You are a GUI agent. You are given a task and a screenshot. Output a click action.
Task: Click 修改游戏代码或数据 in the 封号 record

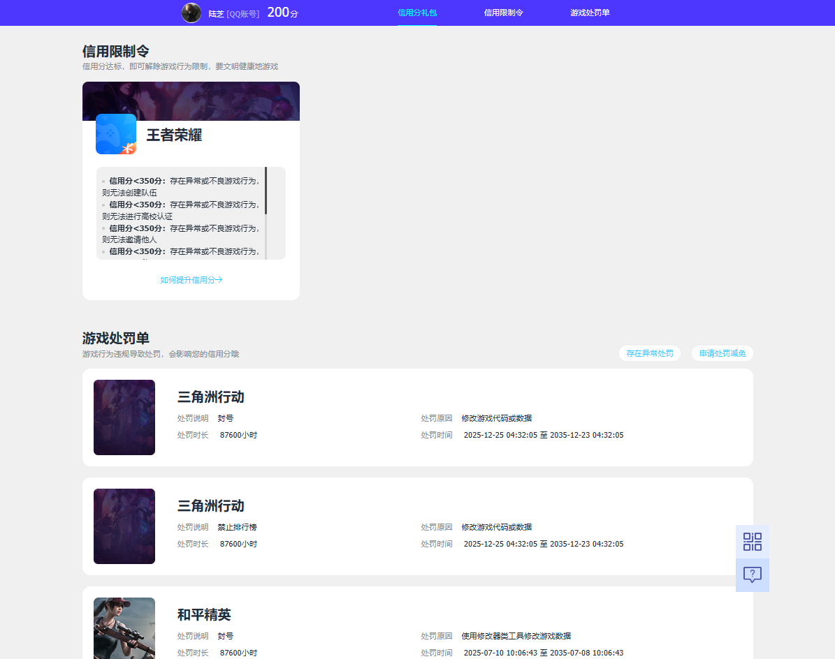coord(496,419)
